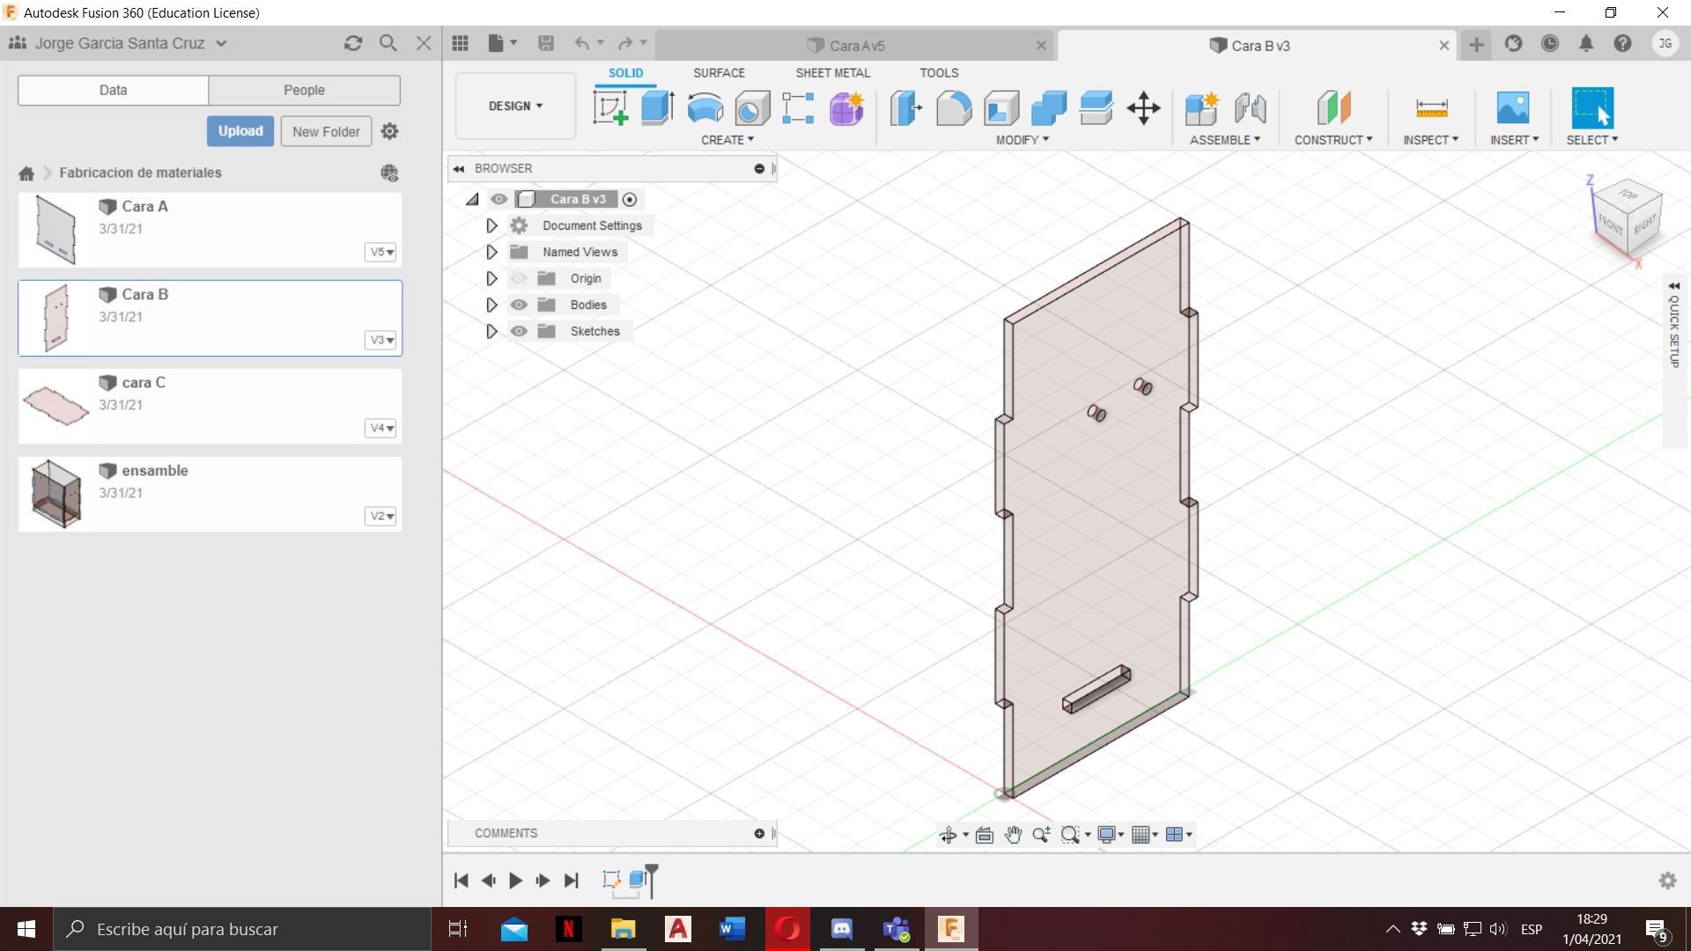Viewport: 1691px width, 951px height.
Task: Select the Offset Face tool
Action: click(x=1096, y=108)
